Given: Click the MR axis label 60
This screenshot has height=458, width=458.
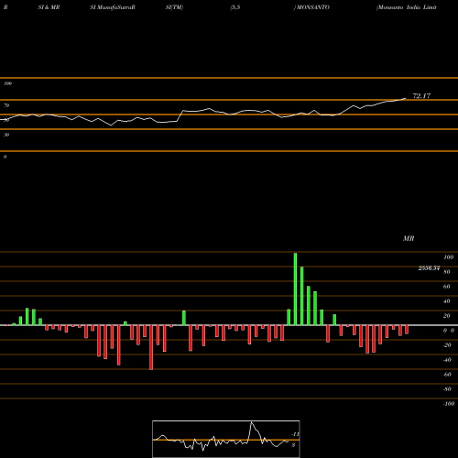Looking at the screenshot, I should (447, 287).
